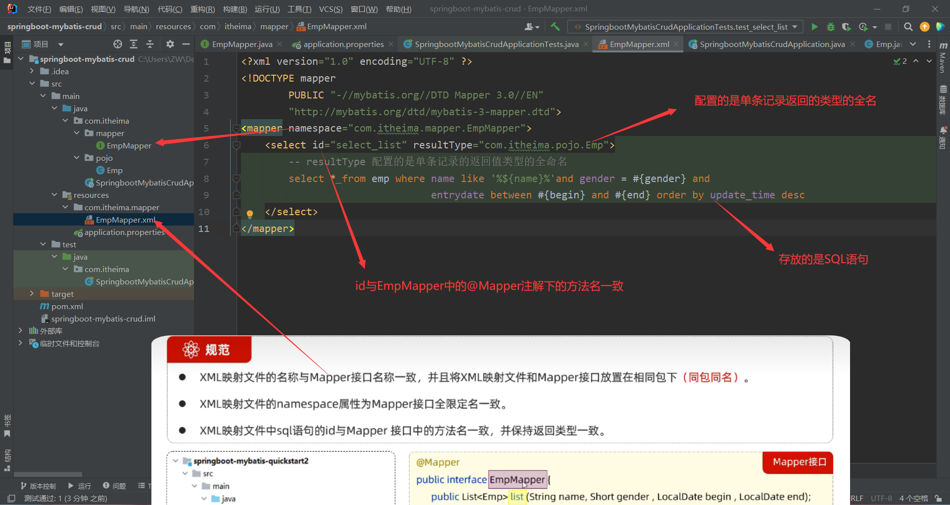Run tests with coverage

click(x=847, y=27)
